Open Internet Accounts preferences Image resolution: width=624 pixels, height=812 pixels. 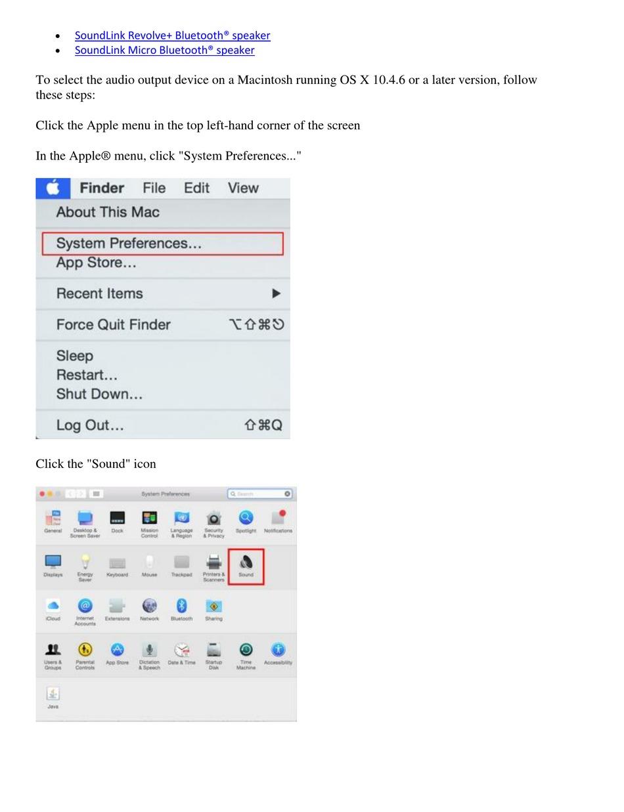coord(85,612)
